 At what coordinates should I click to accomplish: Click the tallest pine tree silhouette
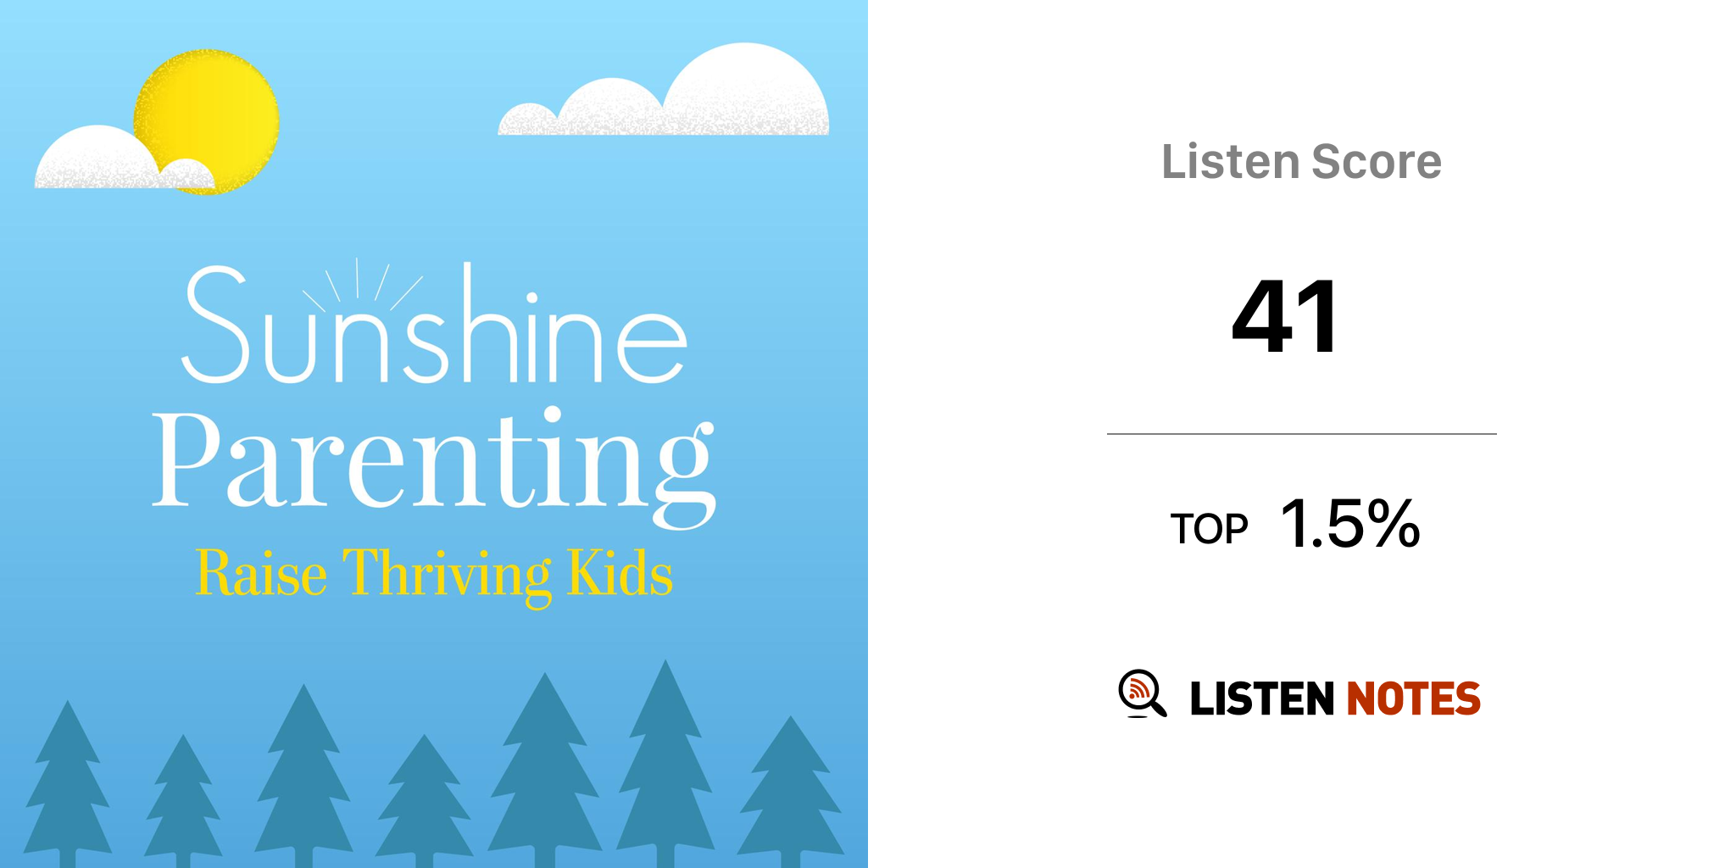(665, 763)
